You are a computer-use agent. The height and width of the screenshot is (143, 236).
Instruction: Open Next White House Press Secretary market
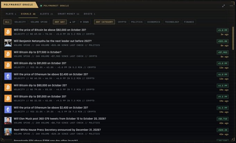57,130
